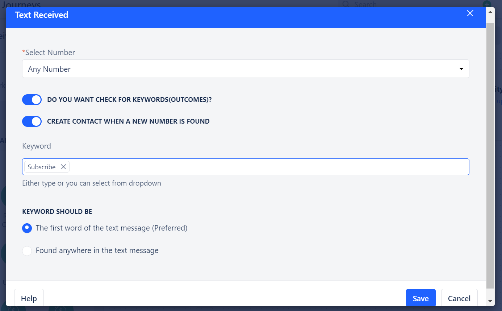Click the Help button
The width and height of the screenshot is (502, 311).
click(x=29, y=298)
